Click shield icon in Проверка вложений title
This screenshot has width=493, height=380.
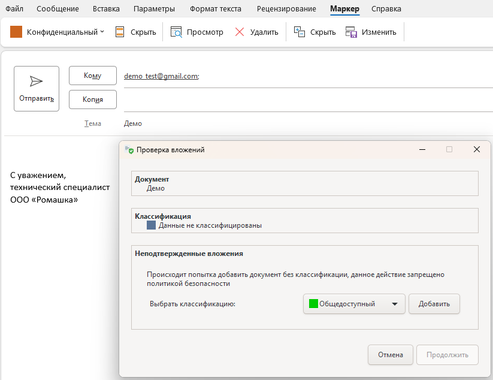(x=129, y=150)
